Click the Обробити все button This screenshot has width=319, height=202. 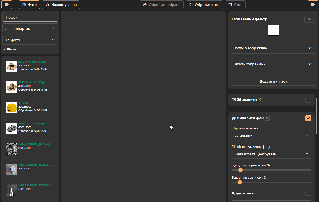point(204,5)
